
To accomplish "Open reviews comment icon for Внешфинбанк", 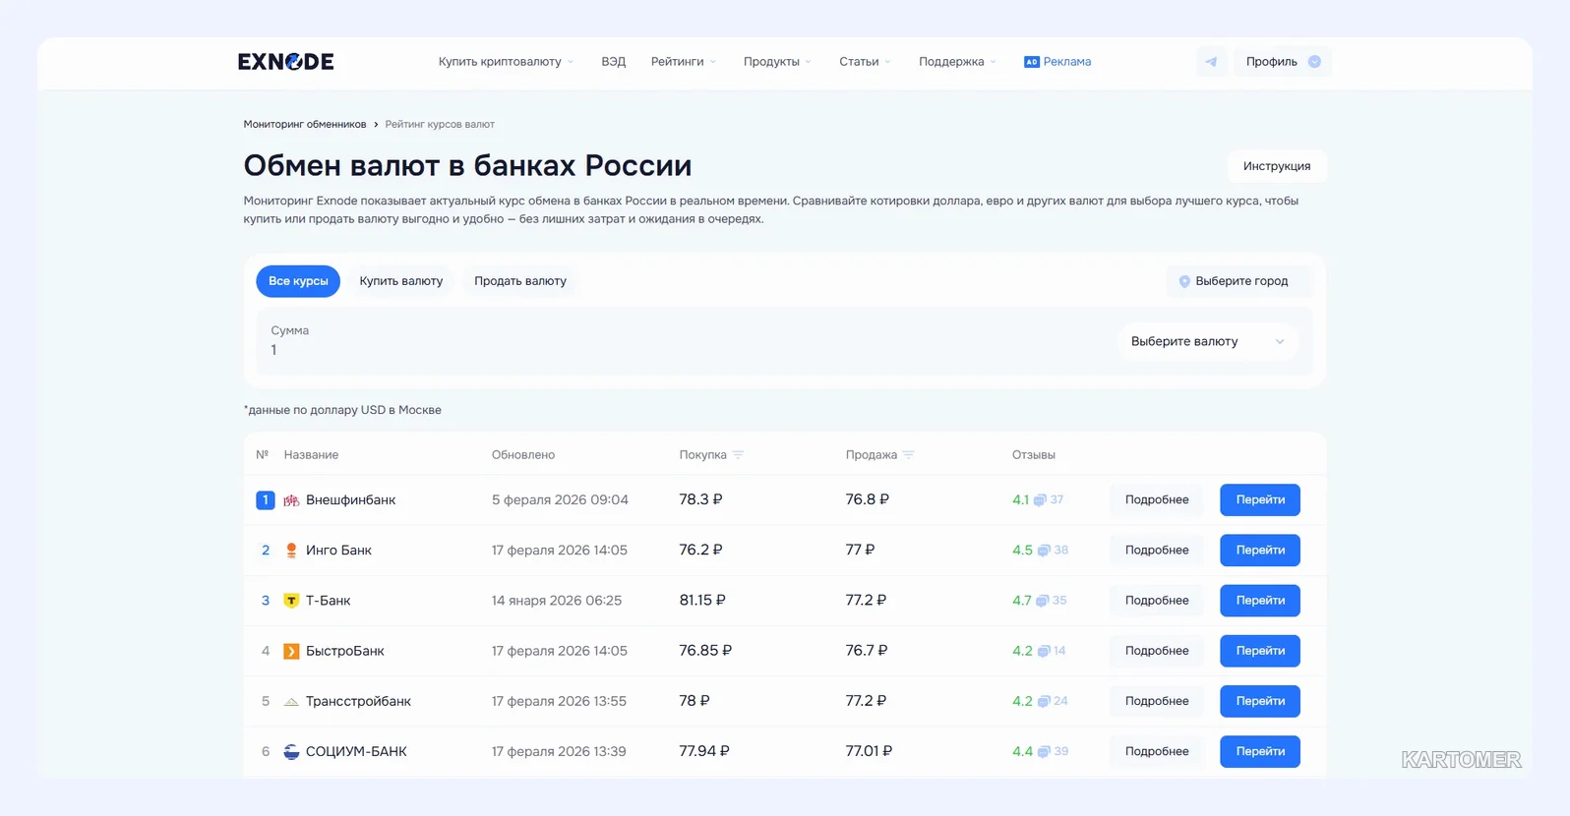I will tap(1040, 500).
